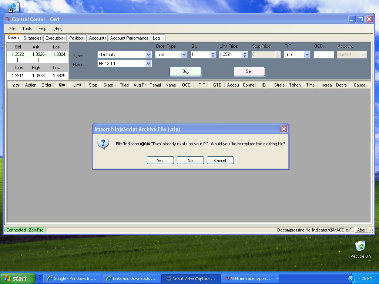Switch to the Accounts tab
Viewport: 379px width, 284px height.
[x=97, y=38]
